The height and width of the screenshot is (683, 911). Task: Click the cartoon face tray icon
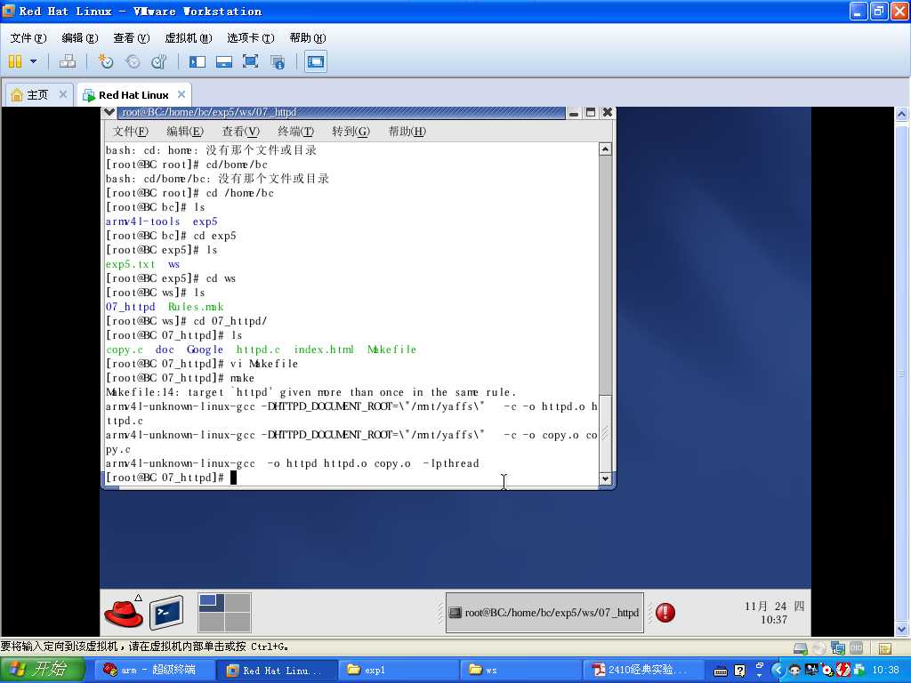794,671
